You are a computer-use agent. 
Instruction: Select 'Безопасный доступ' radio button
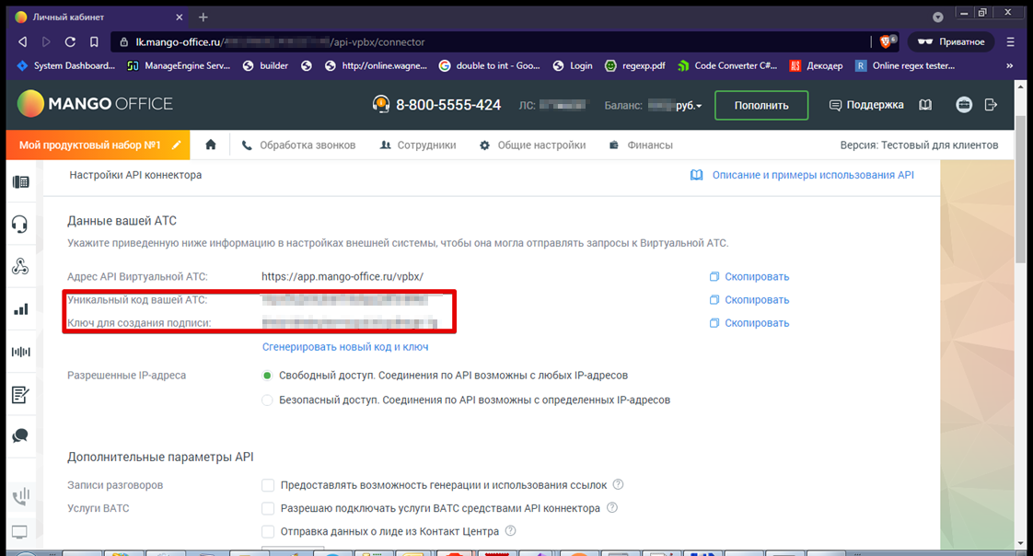268,400
